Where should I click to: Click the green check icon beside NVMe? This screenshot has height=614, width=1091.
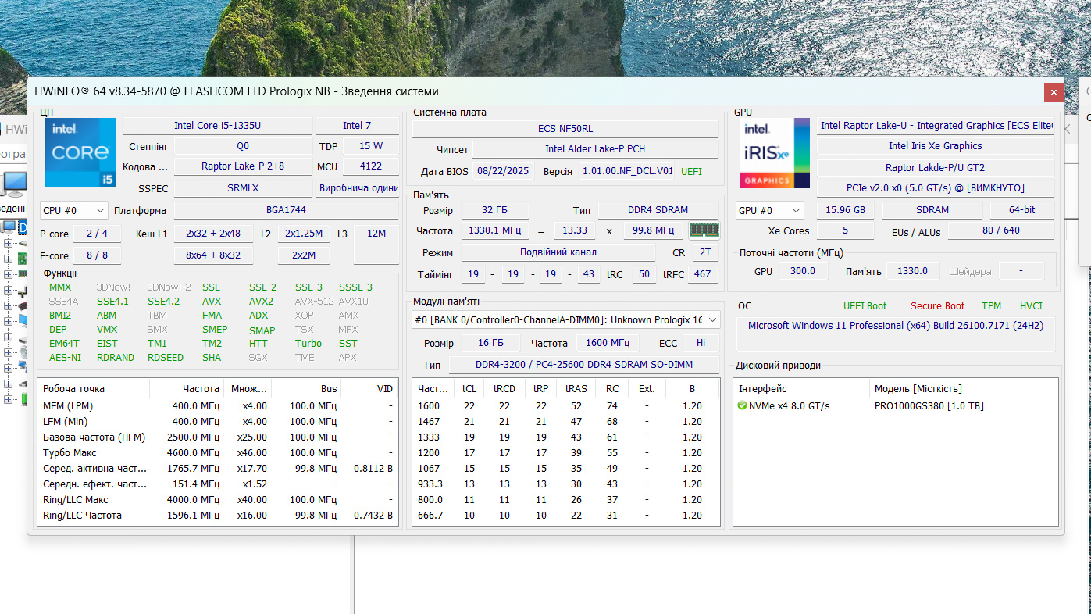point(742,405)
